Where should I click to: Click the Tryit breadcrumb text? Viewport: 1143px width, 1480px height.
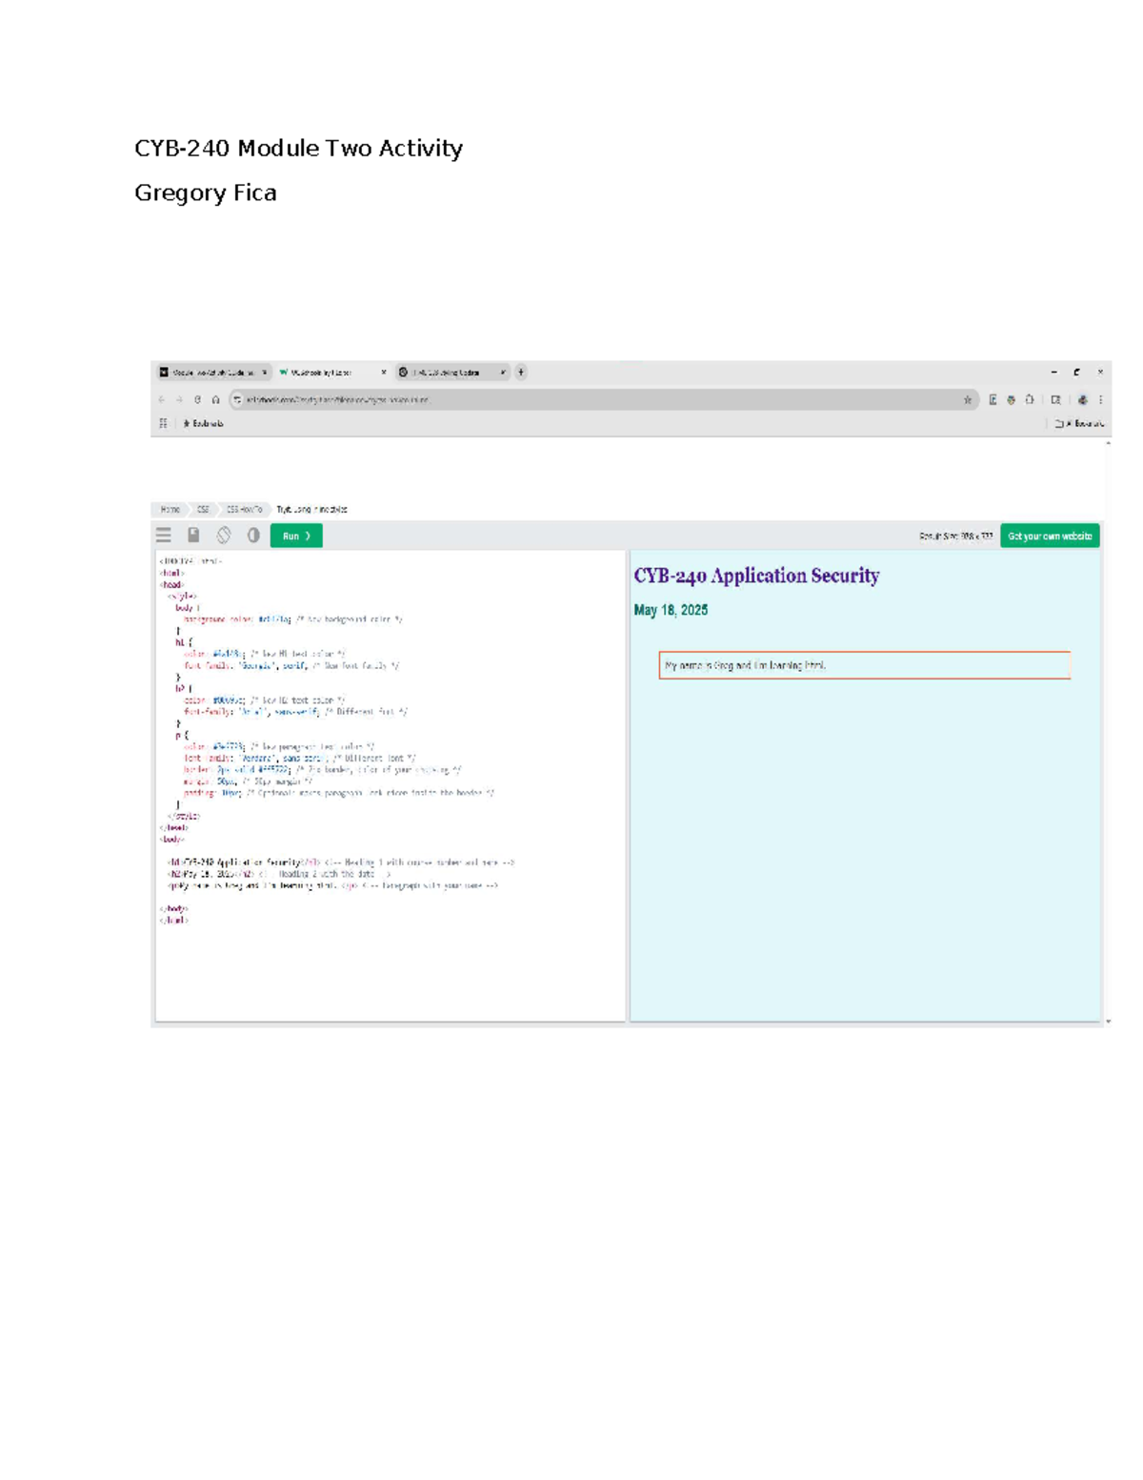point(311,510)
